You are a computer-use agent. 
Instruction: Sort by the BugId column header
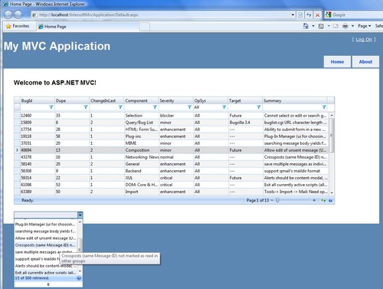coord(38,100)
